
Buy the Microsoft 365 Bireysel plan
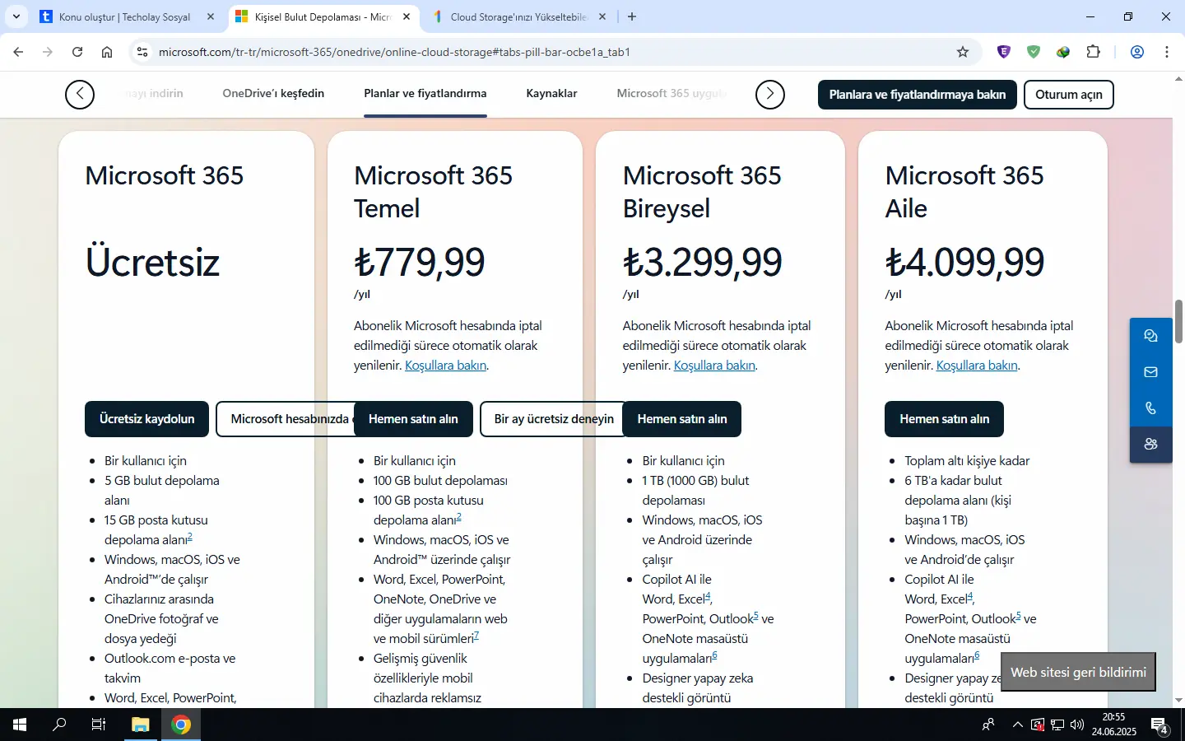click(682, 419)
